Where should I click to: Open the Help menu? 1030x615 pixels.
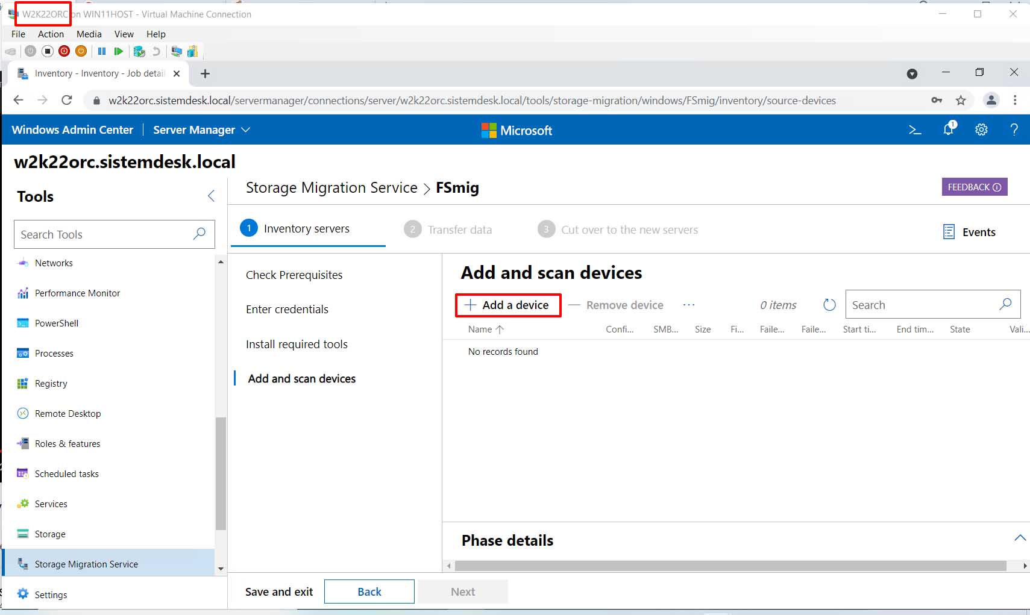[156, 34]
